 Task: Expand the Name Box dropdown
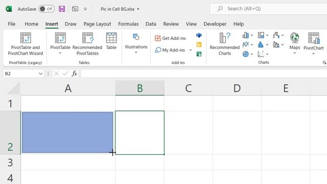[x=40, y=74]
